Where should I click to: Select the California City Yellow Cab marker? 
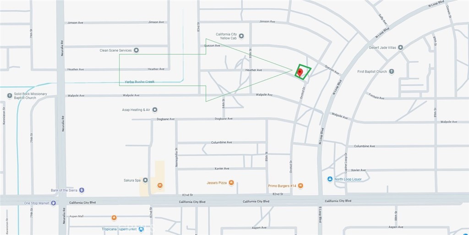241,36
